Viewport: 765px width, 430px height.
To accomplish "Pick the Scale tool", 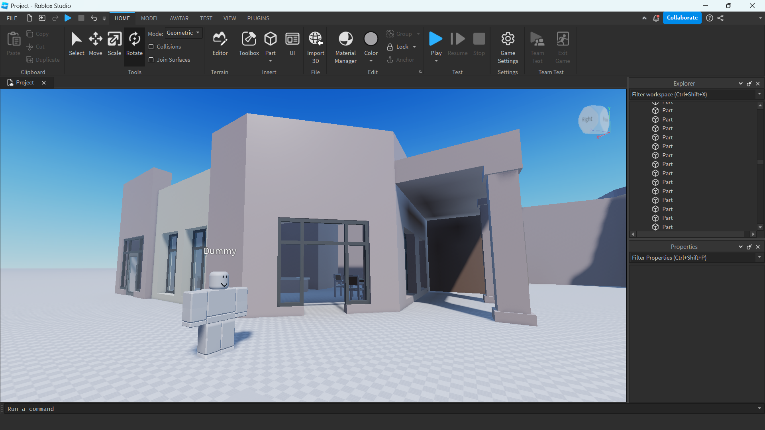I will pos(114,44).
